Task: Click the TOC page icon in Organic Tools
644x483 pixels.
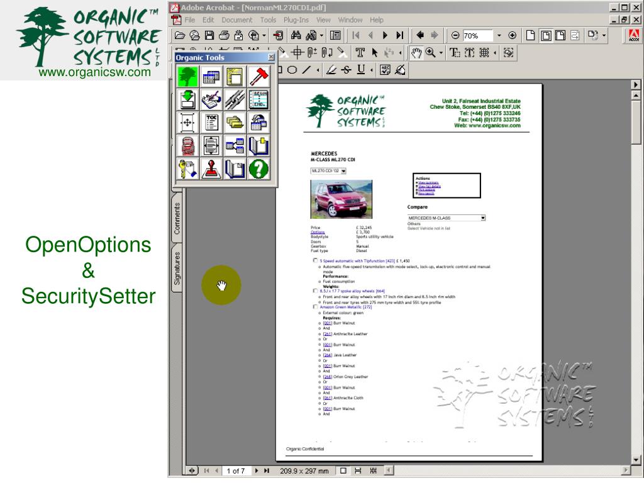Action: coord(211,123)
